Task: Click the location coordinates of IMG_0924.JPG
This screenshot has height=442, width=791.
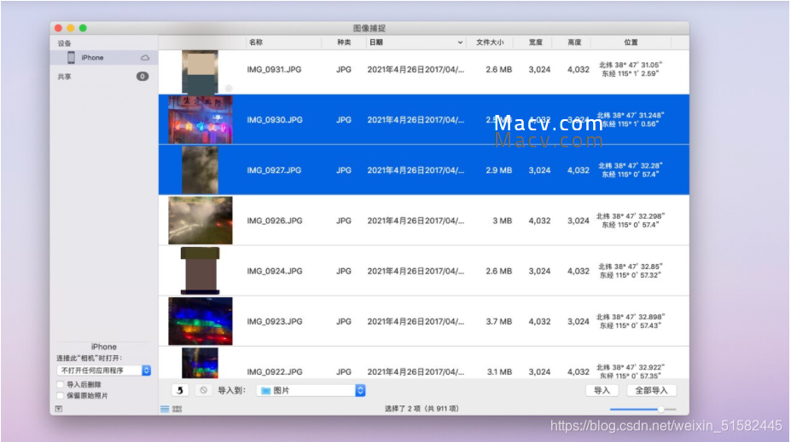Action: tap(630, 271)
